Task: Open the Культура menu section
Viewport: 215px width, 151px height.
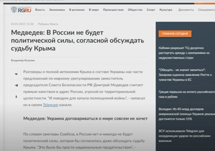Action: click(x=166, y=10)
